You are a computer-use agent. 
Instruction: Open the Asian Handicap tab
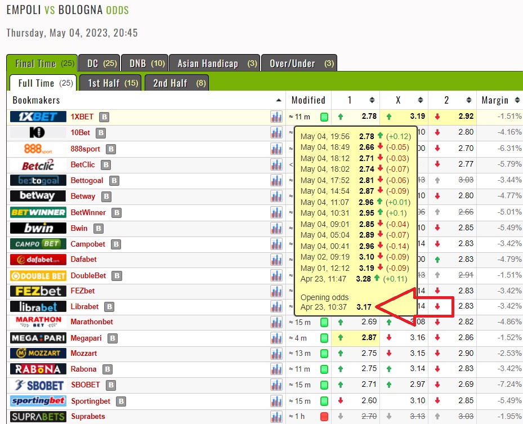(x=214, y=64)
